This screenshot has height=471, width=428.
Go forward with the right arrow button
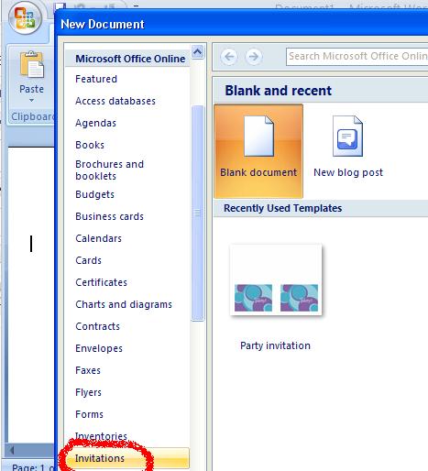click(x=254, y=57)
